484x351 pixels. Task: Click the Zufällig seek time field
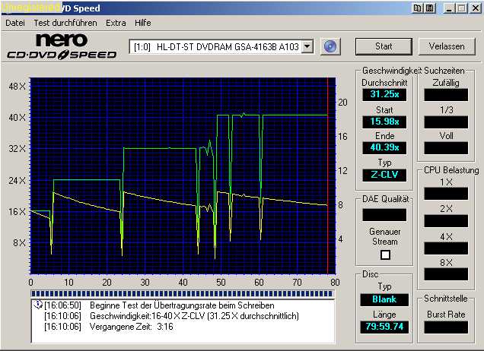(x=446, y=95)
